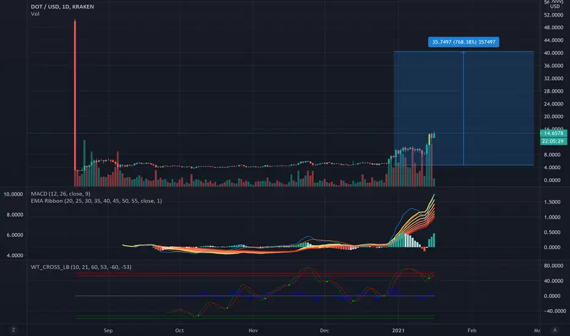Click the 24.0000 price axis label
This screenshot has width=570, height=336.
point(553,104)
